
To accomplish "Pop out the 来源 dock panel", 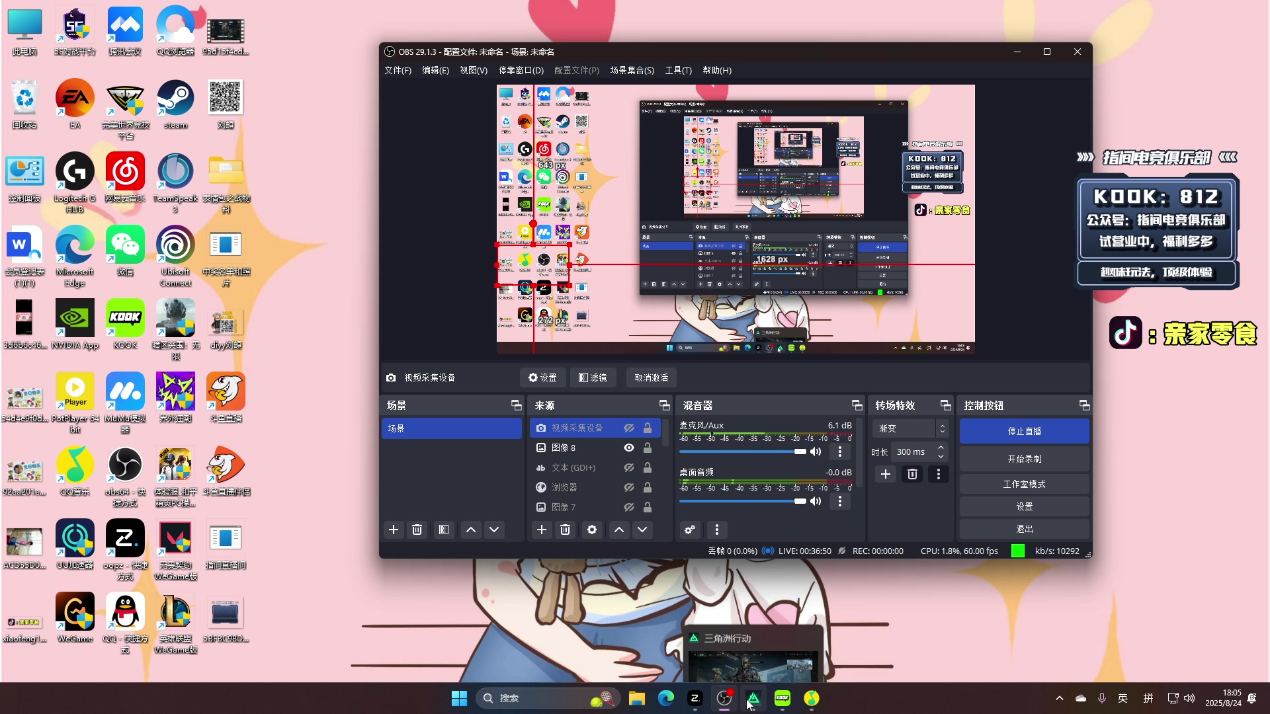I will click(x=664, y=405).
